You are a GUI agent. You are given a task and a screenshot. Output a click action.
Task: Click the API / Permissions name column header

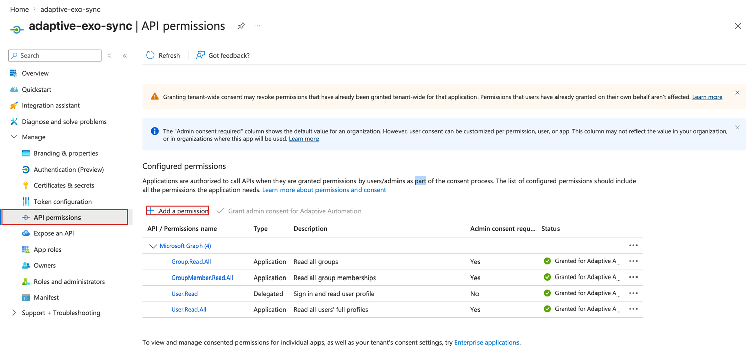(x=182, y=229)
